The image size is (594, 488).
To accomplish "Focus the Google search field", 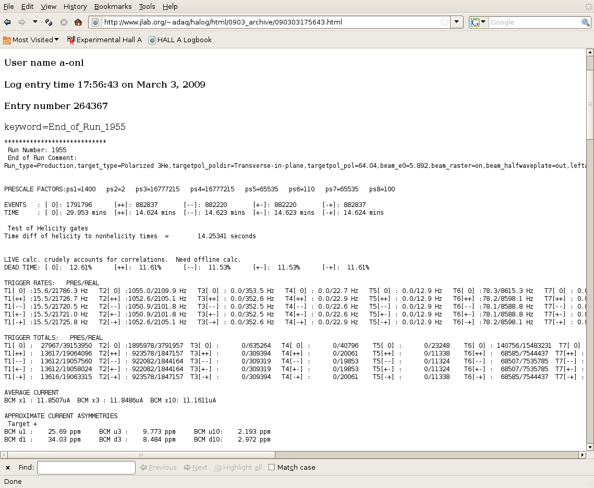I will 535,22.
